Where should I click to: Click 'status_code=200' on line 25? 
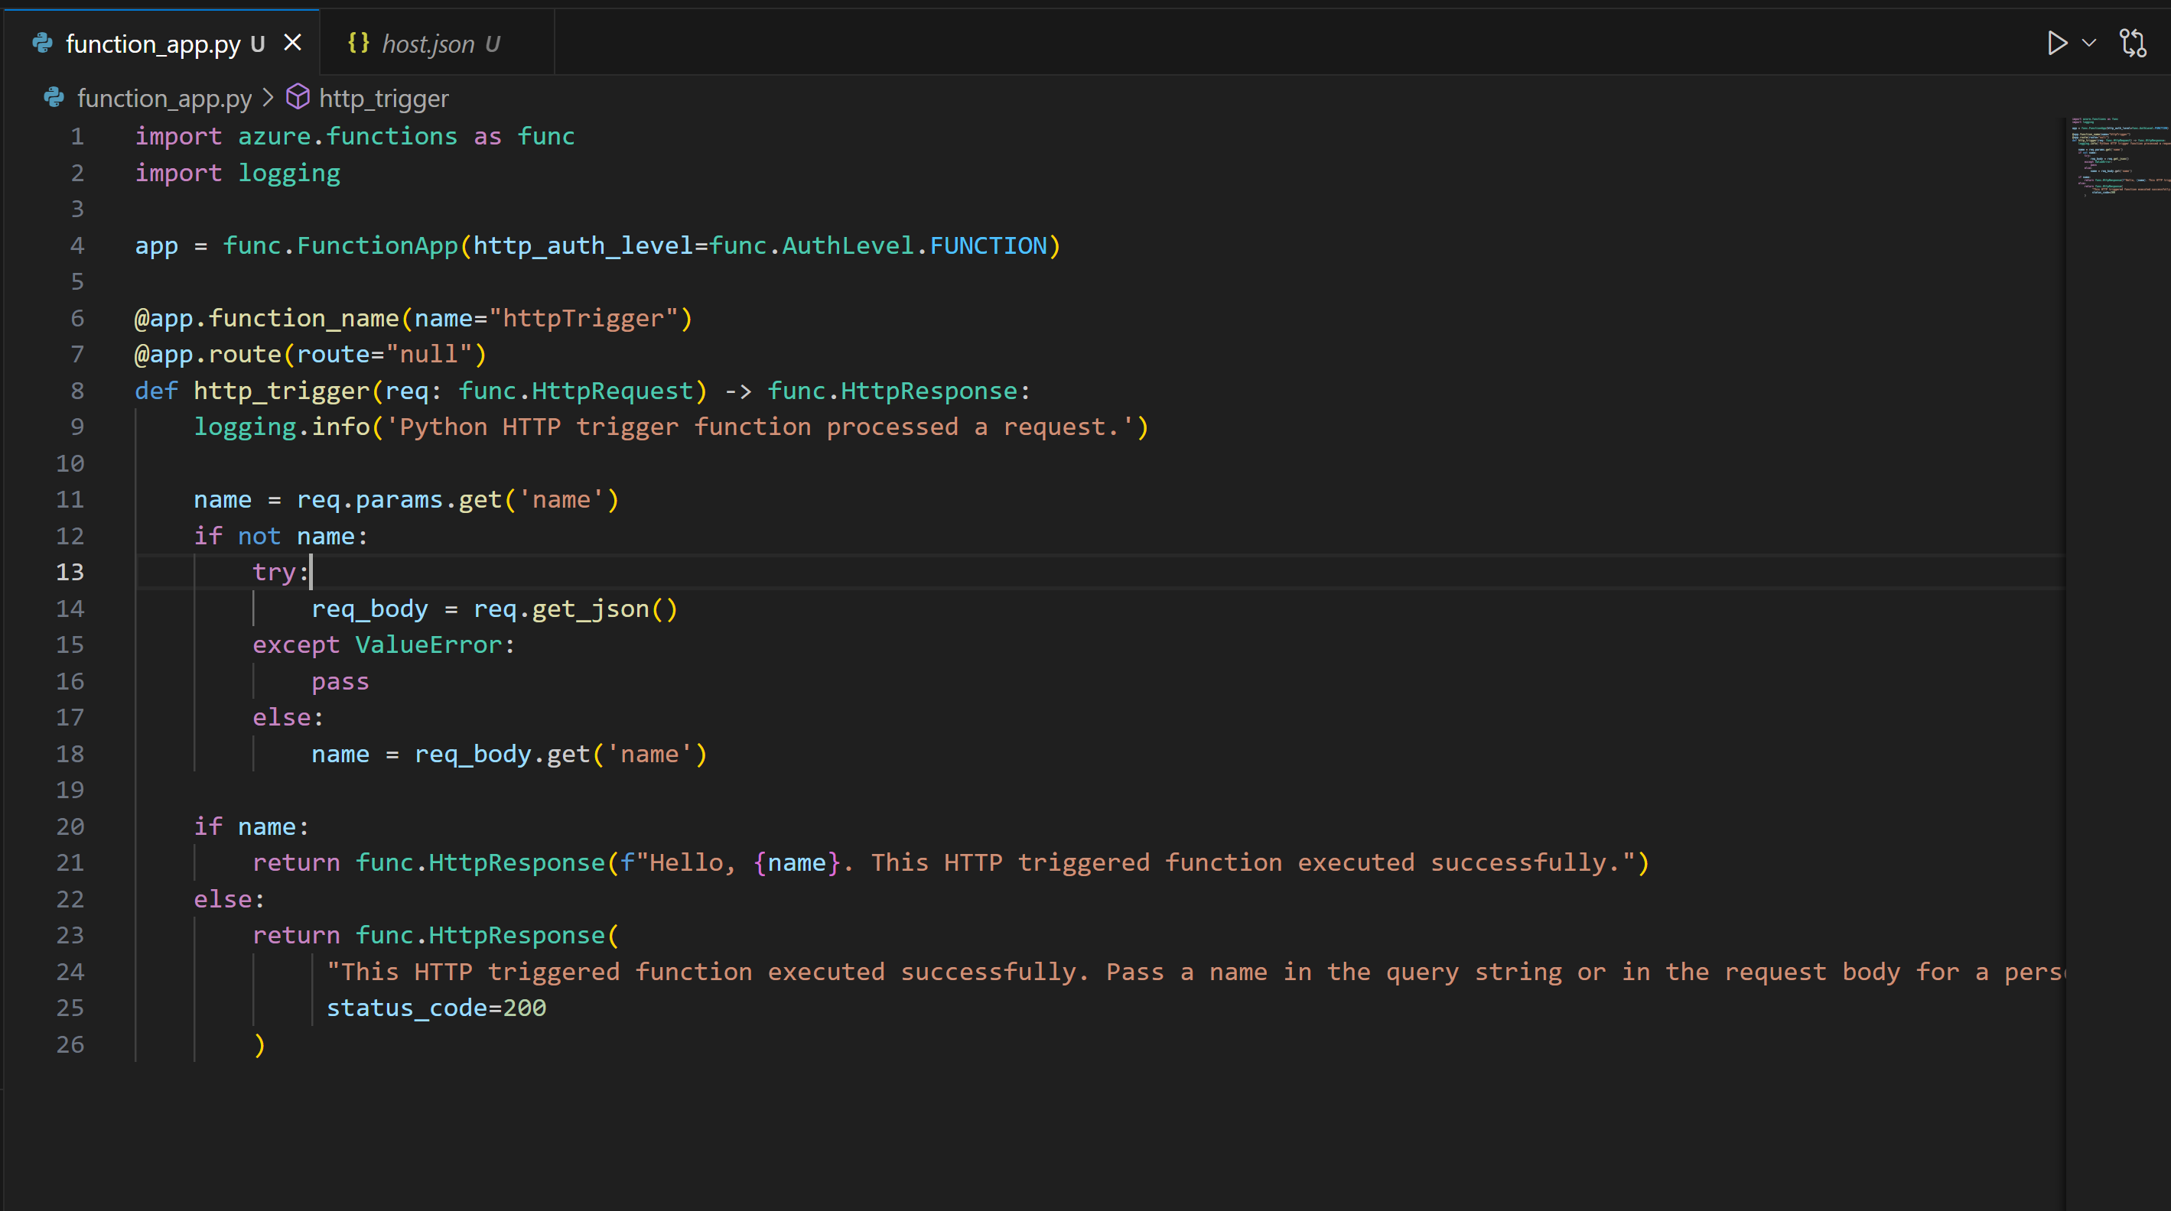[436, 1008]
